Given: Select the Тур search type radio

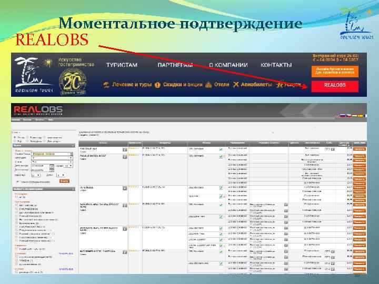Looking at the screenshot, I should (x=15, y=141).
